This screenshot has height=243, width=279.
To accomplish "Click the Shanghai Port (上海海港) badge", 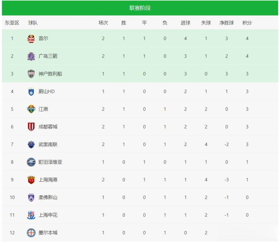I will click(31, 180).
